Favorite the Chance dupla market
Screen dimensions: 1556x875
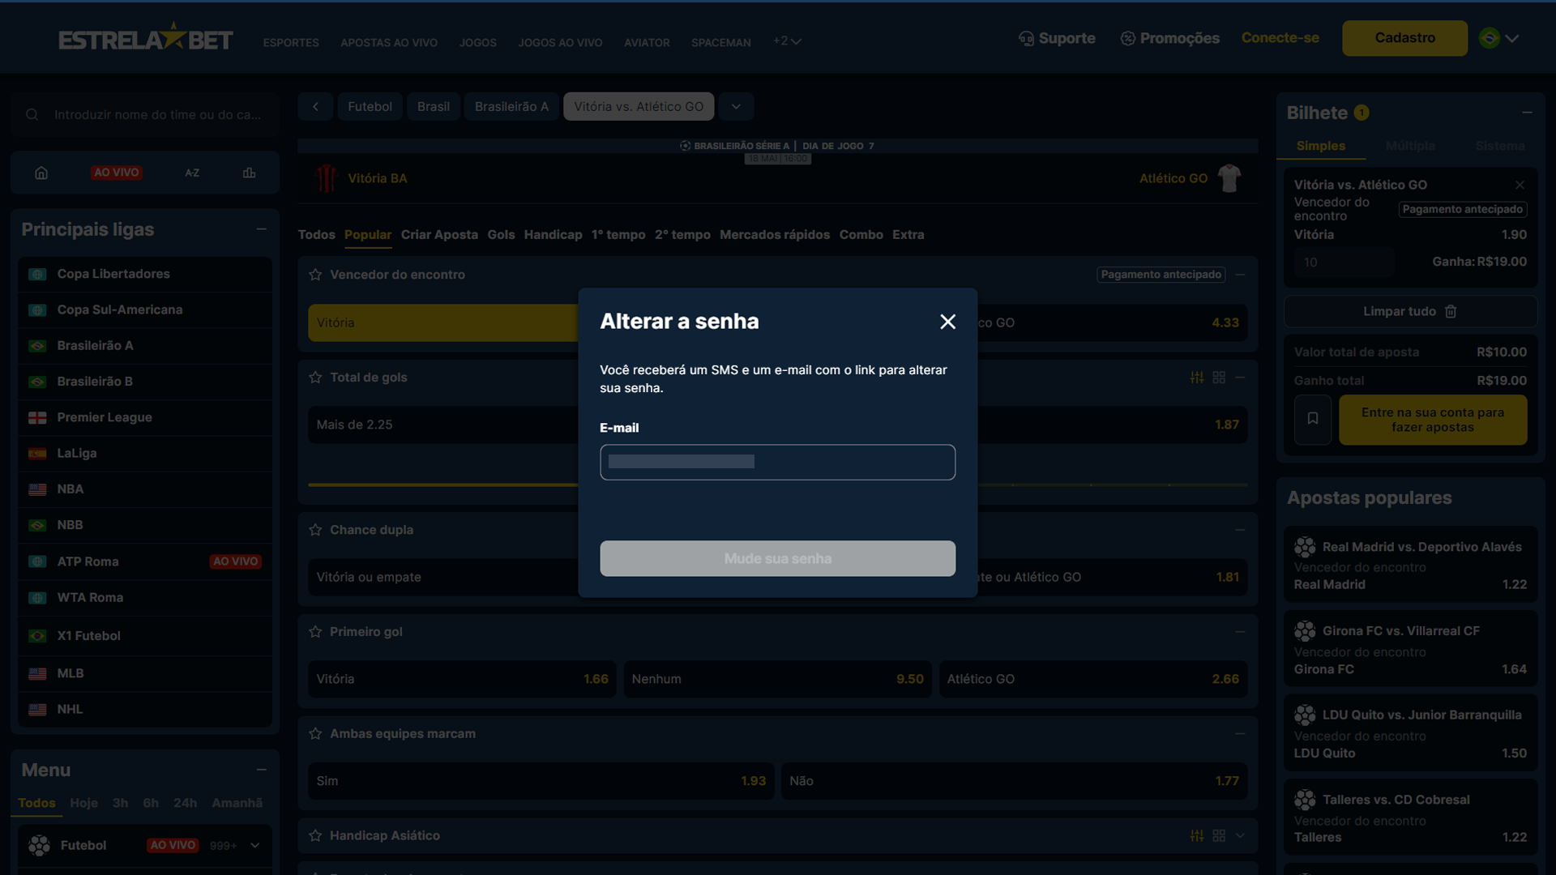click(x=315, y=530)
